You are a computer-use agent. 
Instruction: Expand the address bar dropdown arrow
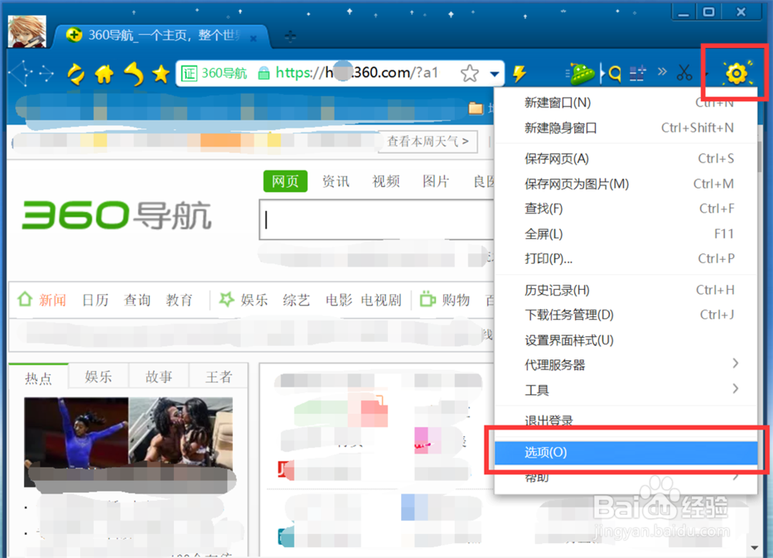tap(494, 74)
